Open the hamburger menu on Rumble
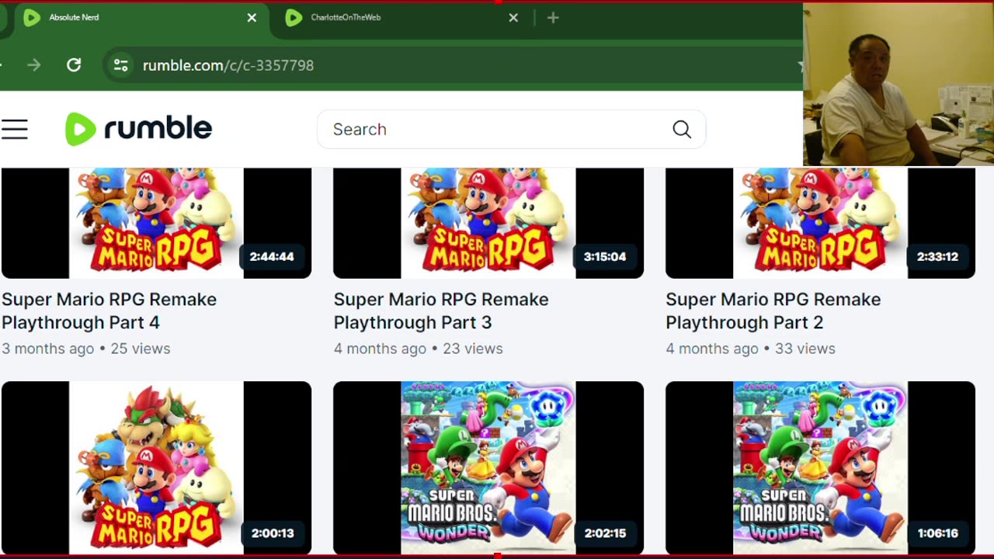Image resolution: width=994 pixels, height=559 pixels. (x=15, y=129)
